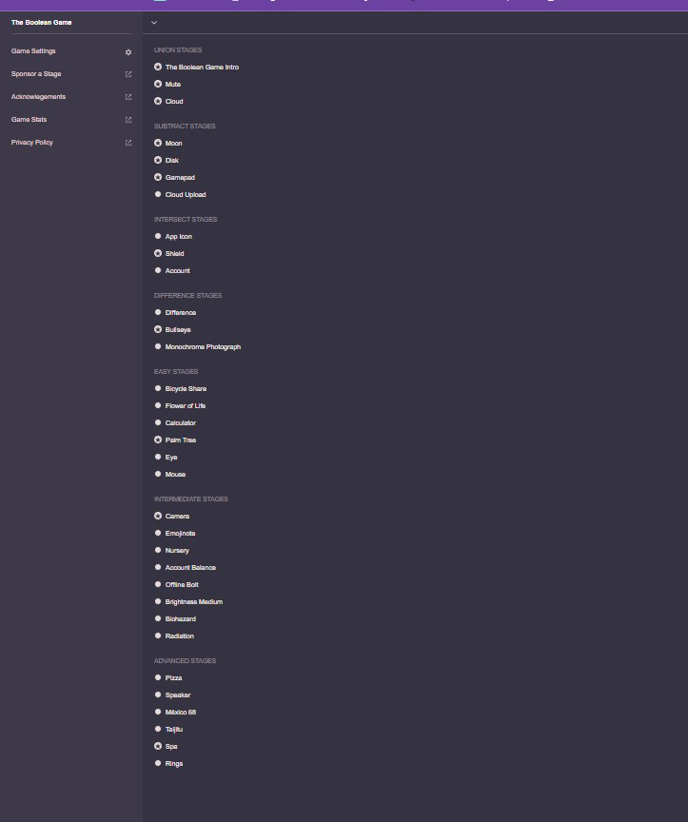Screen dimensions: 688x822
Task: Select the Cloud Upload stage bullet
Action: tap(158, 195)
